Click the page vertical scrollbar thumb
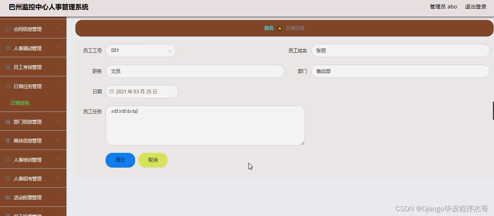The image size is (494, 216). click(493, 111)
